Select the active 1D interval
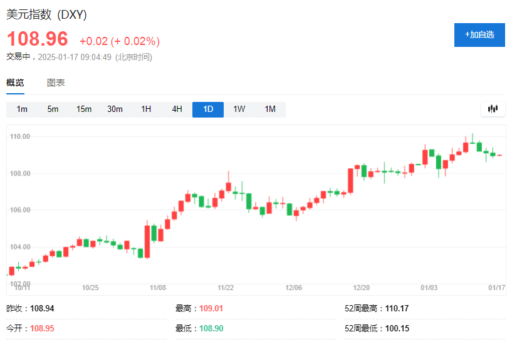 pos(208,109)
